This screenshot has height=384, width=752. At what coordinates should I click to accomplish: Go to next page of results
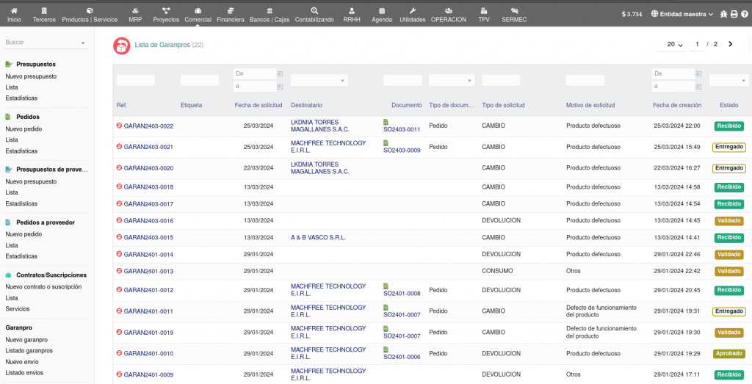pyautogui.click(x=730, y=45)
